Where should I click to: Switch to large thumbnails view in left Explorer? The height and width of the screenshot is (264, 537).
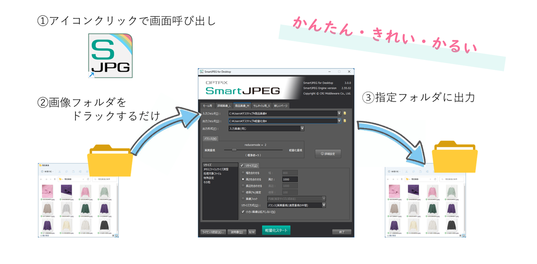tap(116, 235)
